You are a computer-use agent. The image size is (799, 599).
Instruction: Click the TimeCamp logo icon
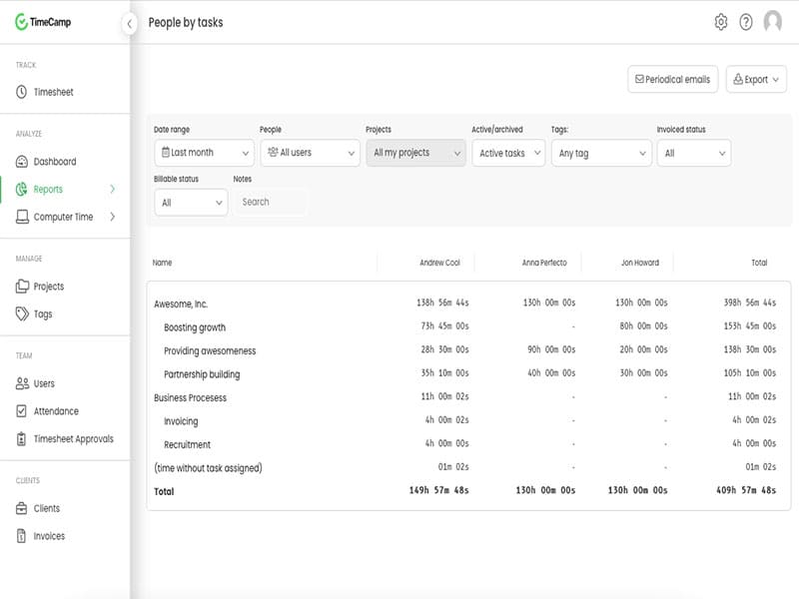point(21,22)
